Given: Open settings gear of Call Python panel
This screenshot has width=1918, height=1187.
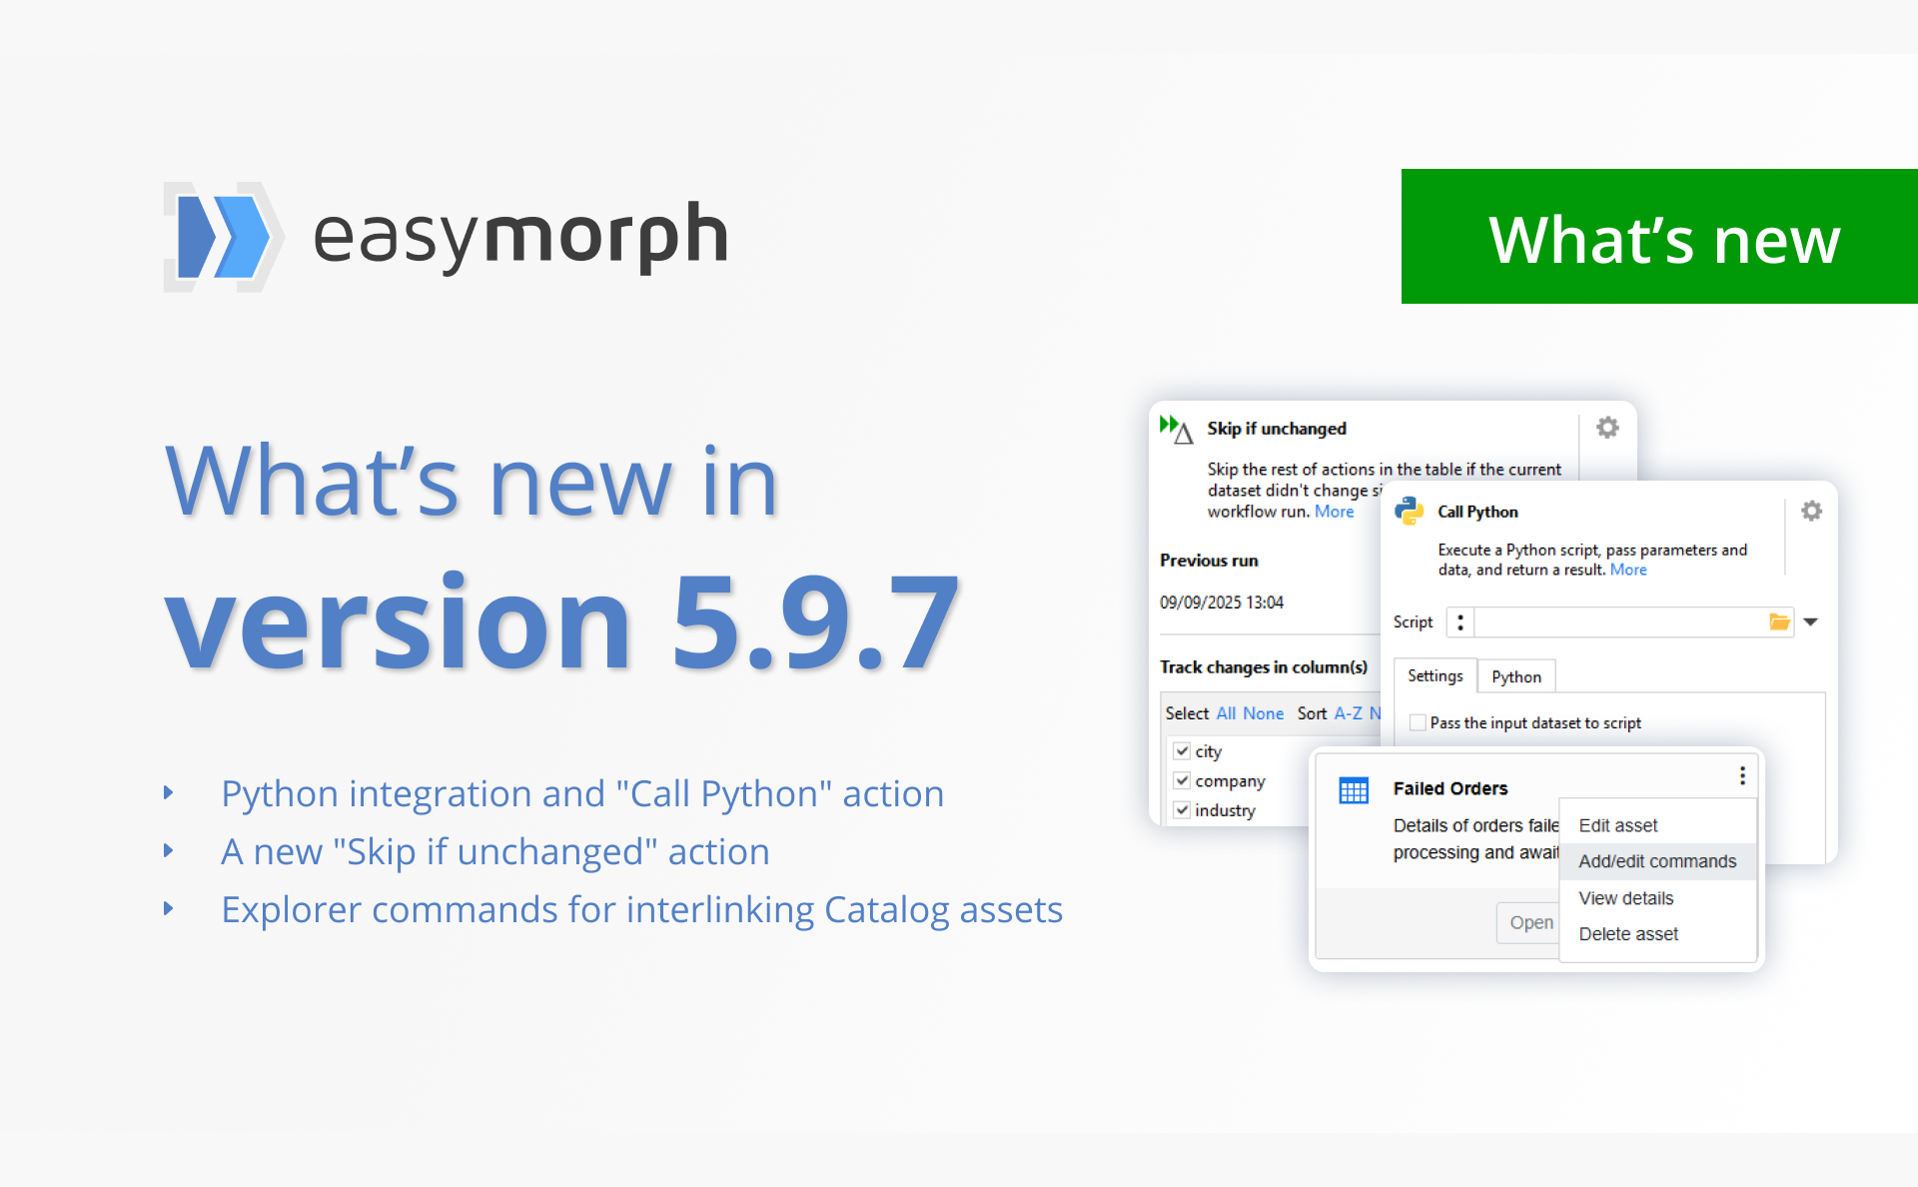Looking at the screenshot, I should pos(1811,511).
